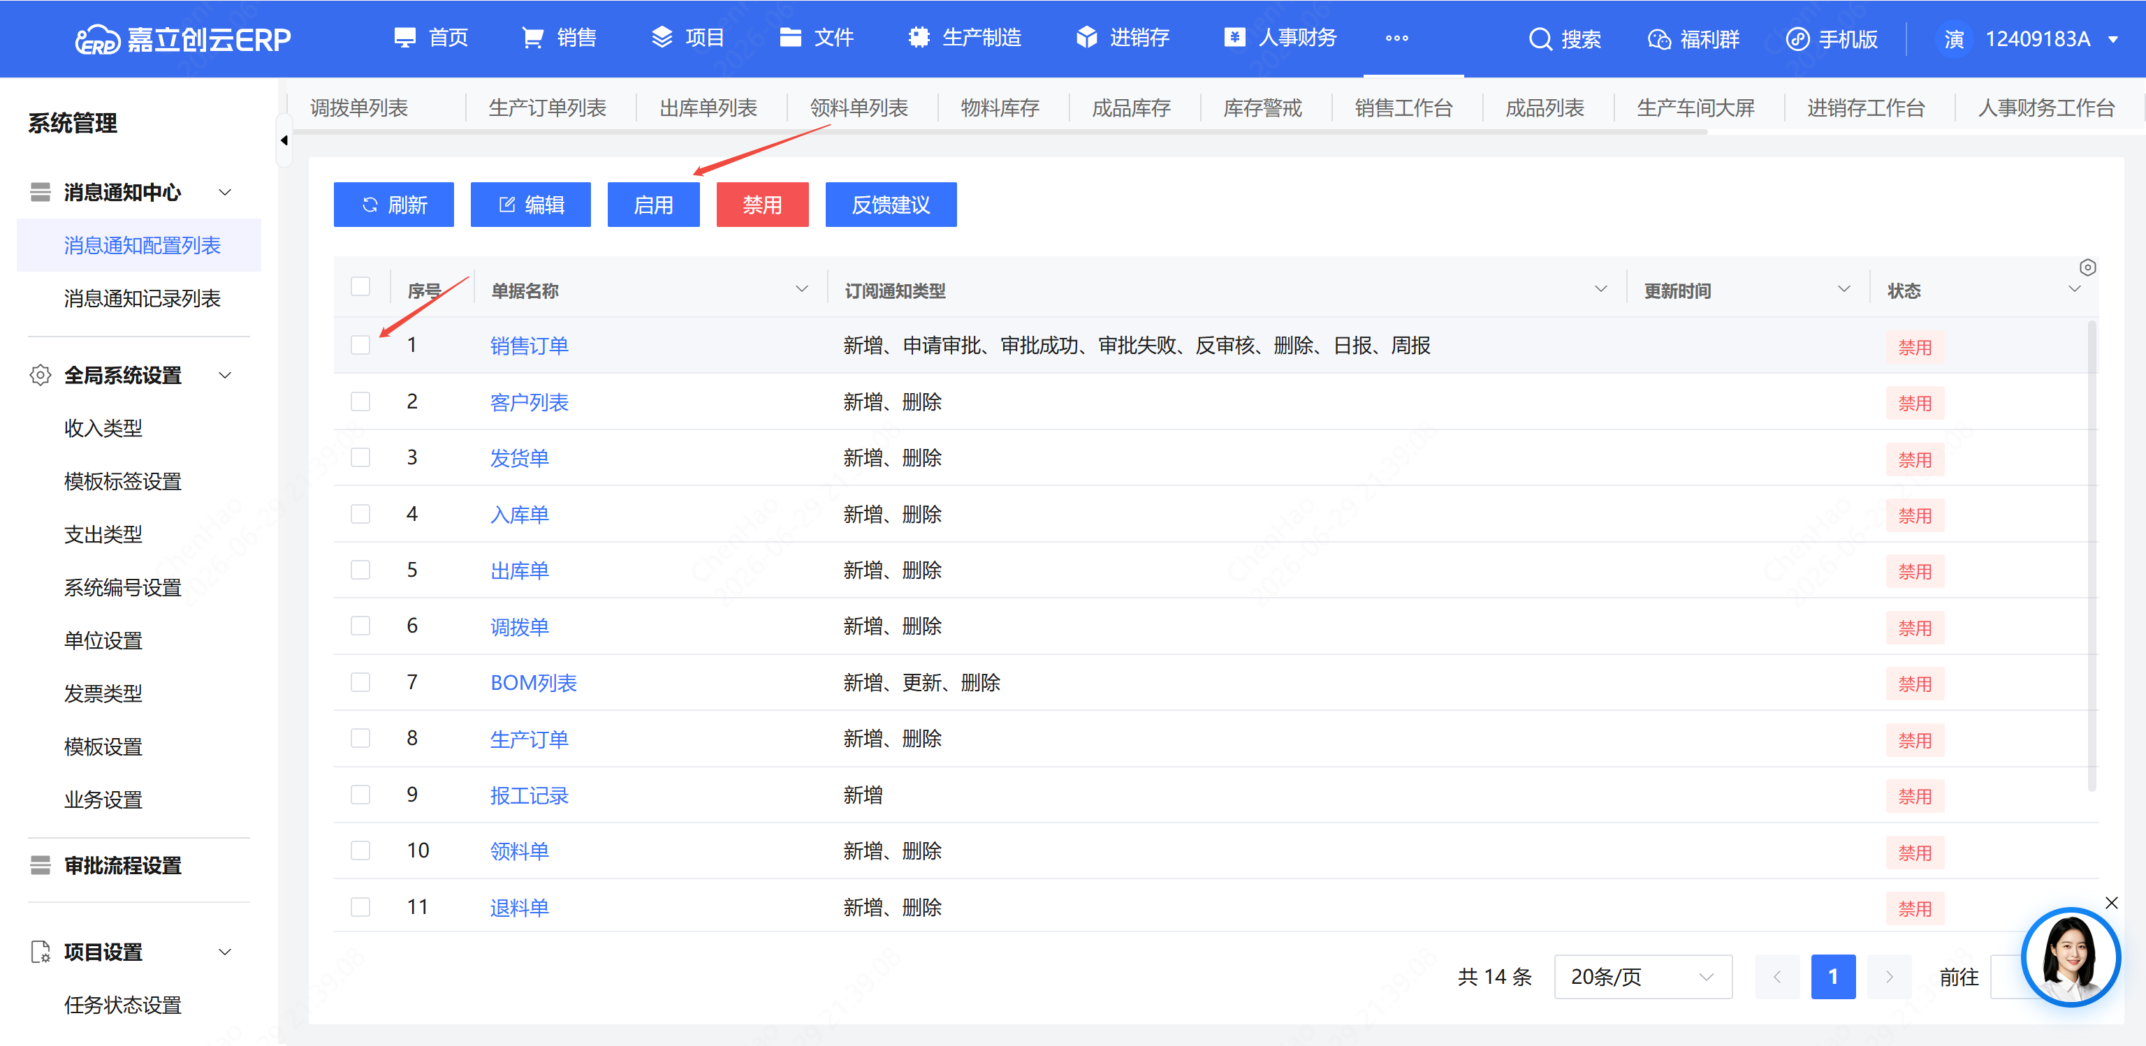Image resolution: width=2146 pixels, height=1046 pixels.
Task: Toggle the select-all header checkbox
Action: (x=360, y=286)
